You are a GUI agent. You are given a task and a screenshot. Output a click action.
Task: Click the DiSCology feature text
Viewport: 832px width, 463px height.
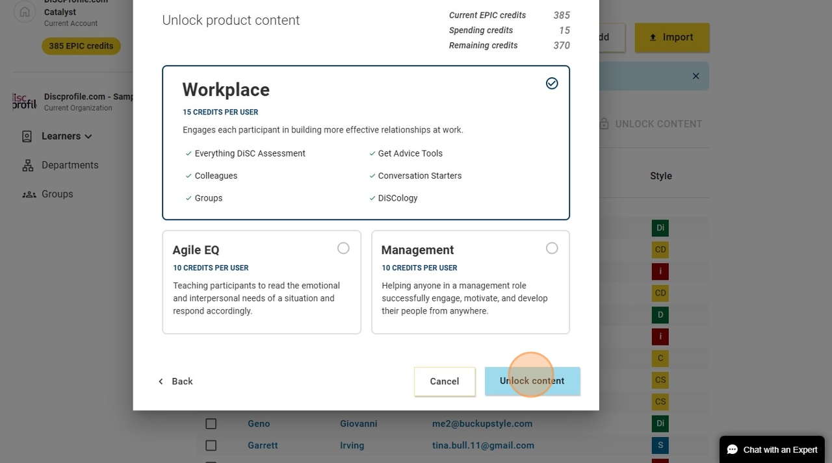click(x=398, y=198)
